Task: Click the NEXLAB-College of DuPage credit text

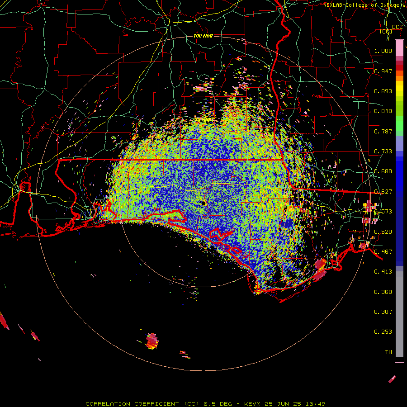Action: (364, 5)
